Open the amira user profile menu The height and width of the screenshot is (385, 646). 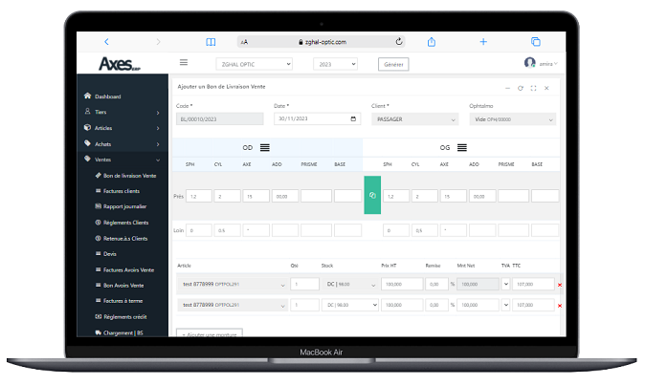(x=541, y=63)
